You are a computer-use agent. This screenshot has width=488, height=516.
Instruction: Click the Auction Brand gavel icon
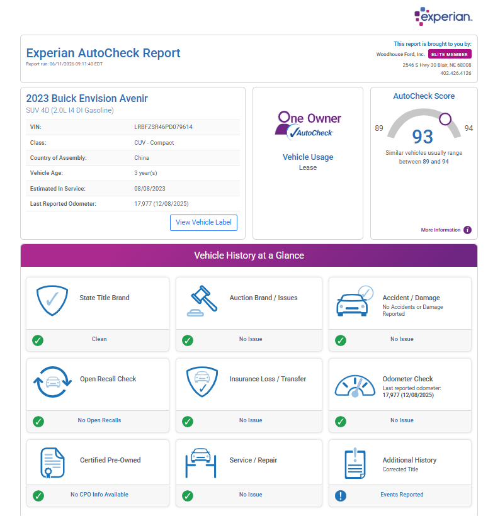202,301
